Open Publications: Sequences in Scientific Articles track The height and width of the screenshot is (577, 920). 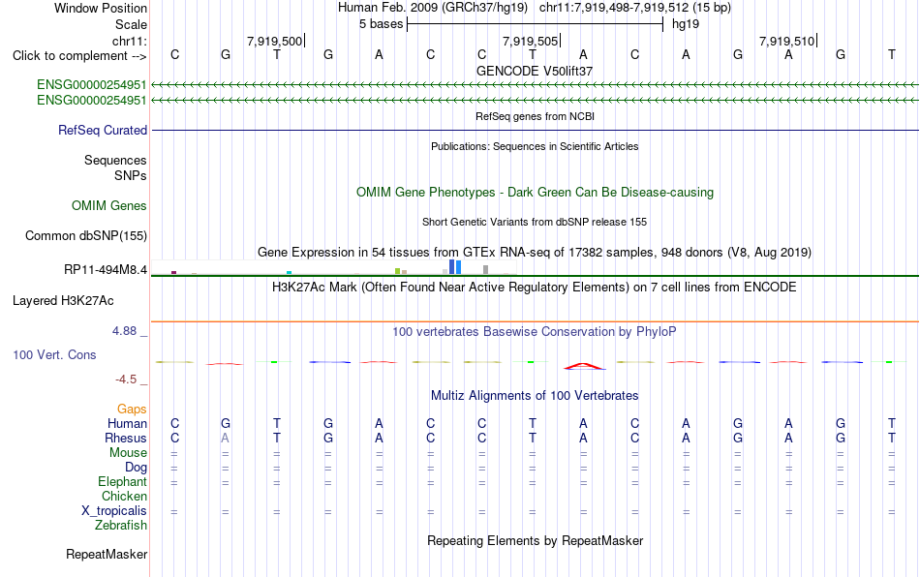click(535, 146)
